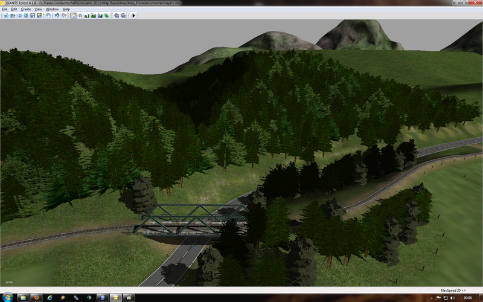Click the green chain-link icon on the taskbar
Viewport: 483px width, 302px height.
pyautogui.click(x=76, y=298)
